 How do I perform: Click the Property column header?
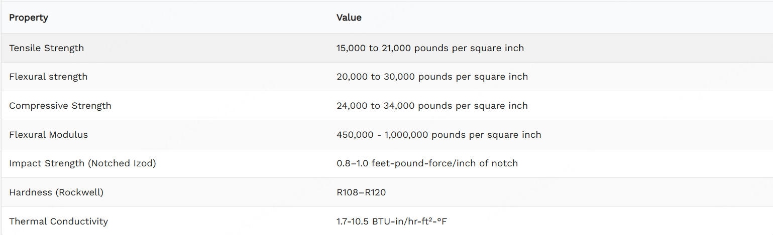[x=29, y=18]
